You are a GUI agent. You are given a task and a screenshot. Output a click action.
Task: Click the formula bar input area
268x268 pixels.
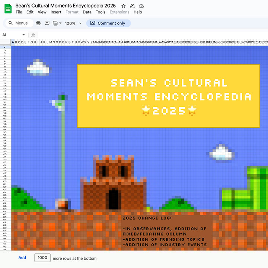(152, 35)
